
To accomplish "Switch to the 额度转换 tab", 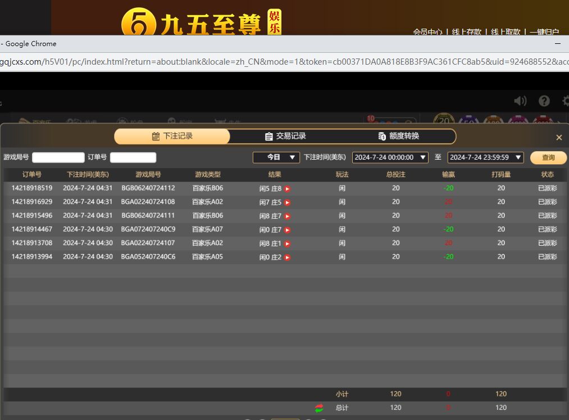I will pos(398,136).
